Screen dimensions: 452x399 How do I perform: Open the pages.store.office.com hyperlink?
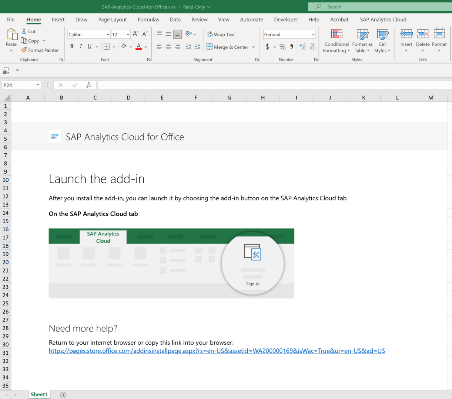217,351
